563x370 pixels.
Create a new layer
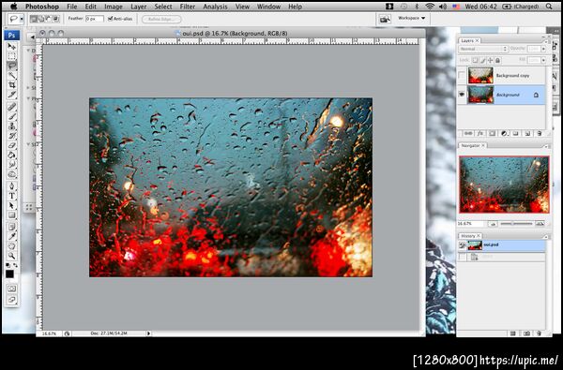(527, 133)
